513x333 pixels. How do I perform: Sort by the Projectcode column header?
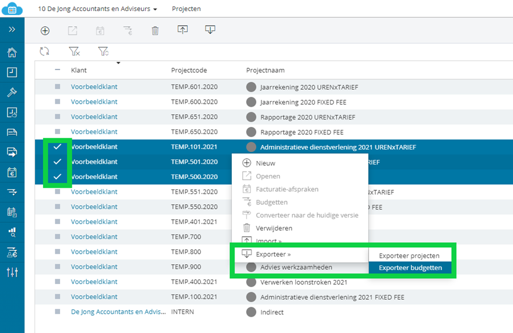pos(189,70)
